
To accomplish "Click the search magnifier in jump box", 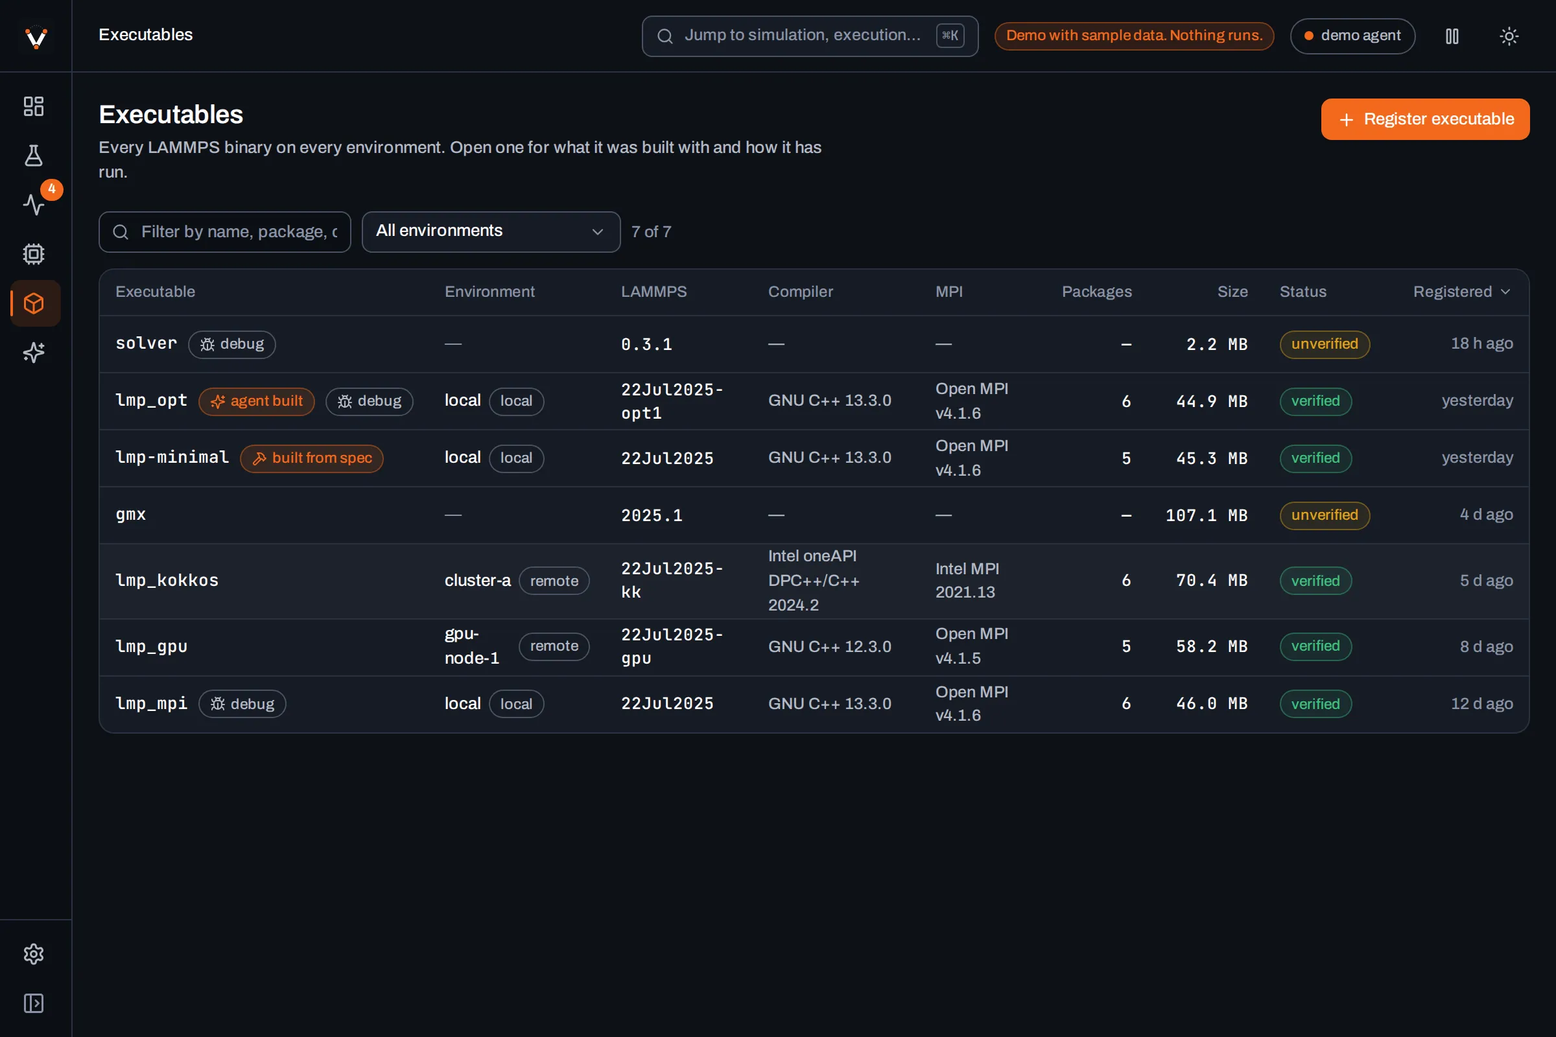I will coord(665,36).
